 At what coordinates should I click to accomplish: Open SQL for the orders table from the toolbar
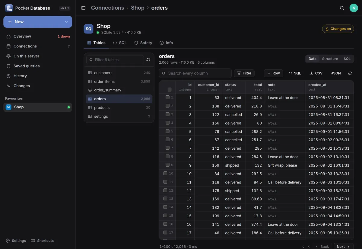[x=294, y=73]
